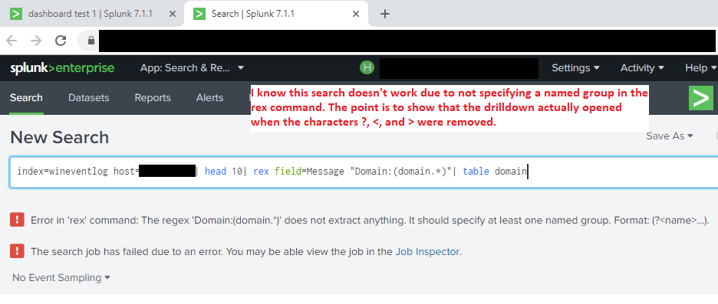Image resolution: width=718 pixels, height=304 pixels.
Task: View site security via the padlock icon
Action: tap(91, 41)
